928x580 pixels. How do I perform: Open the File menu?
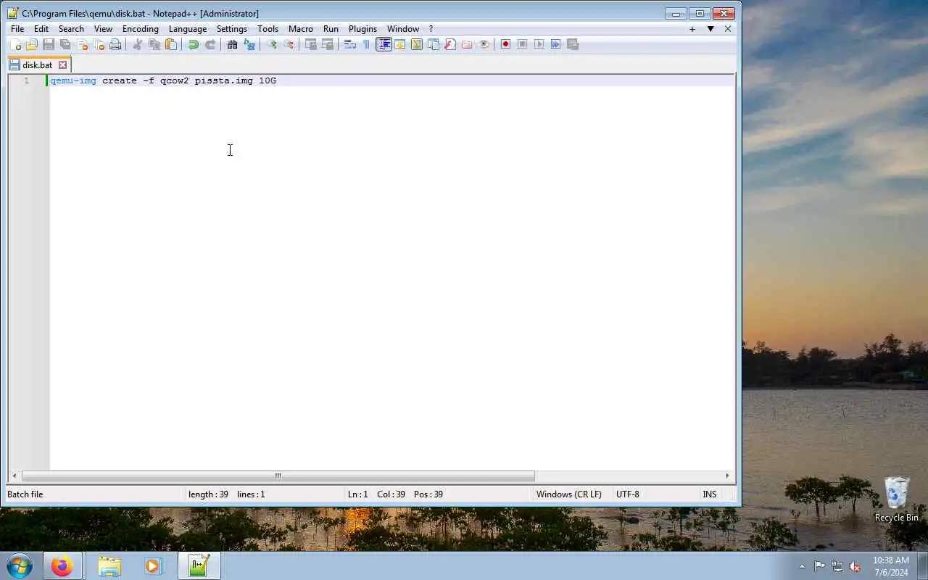tap(17, 29)
